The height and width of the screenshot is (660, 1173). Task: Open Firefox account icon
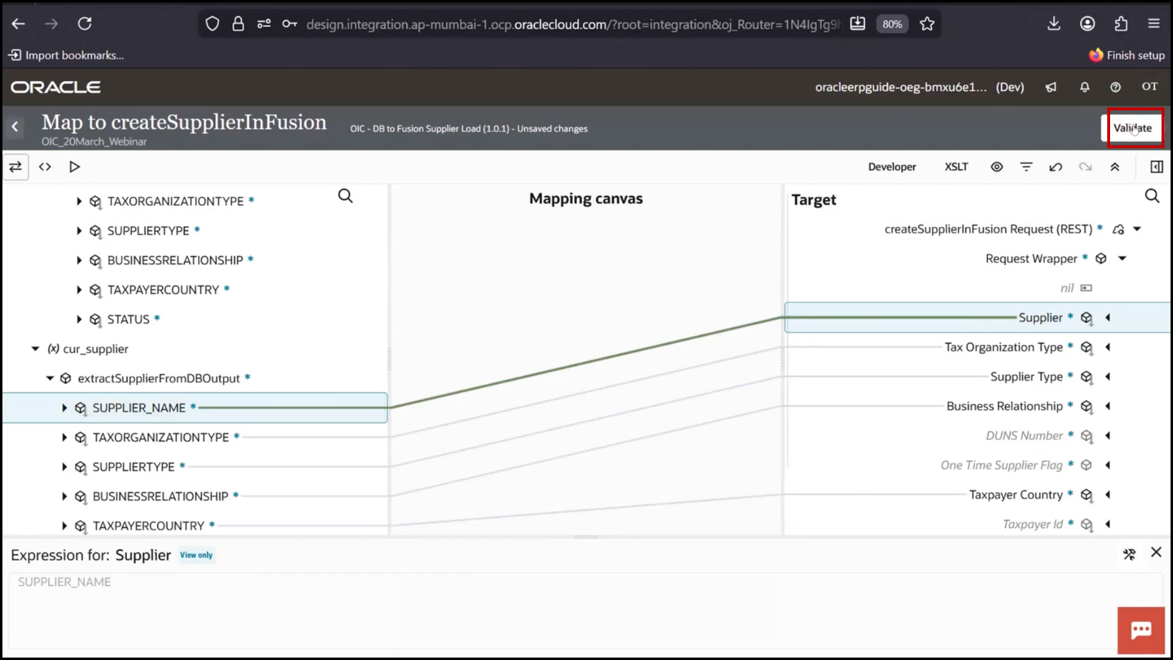1087,24
